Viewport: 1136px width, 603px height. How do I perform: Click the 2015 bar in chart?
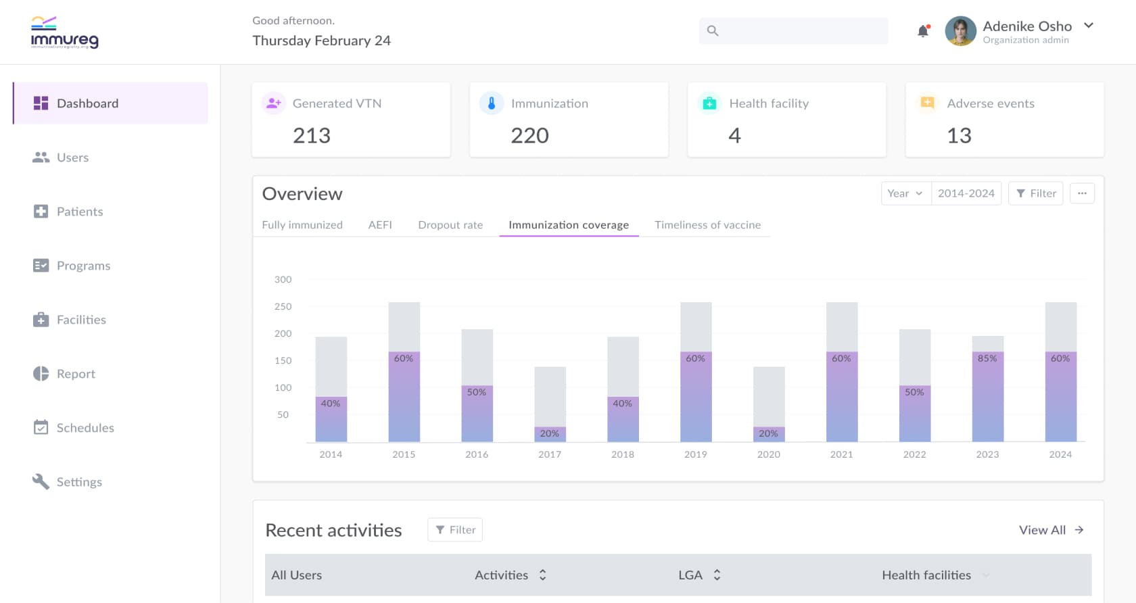(x=404, y=372)
